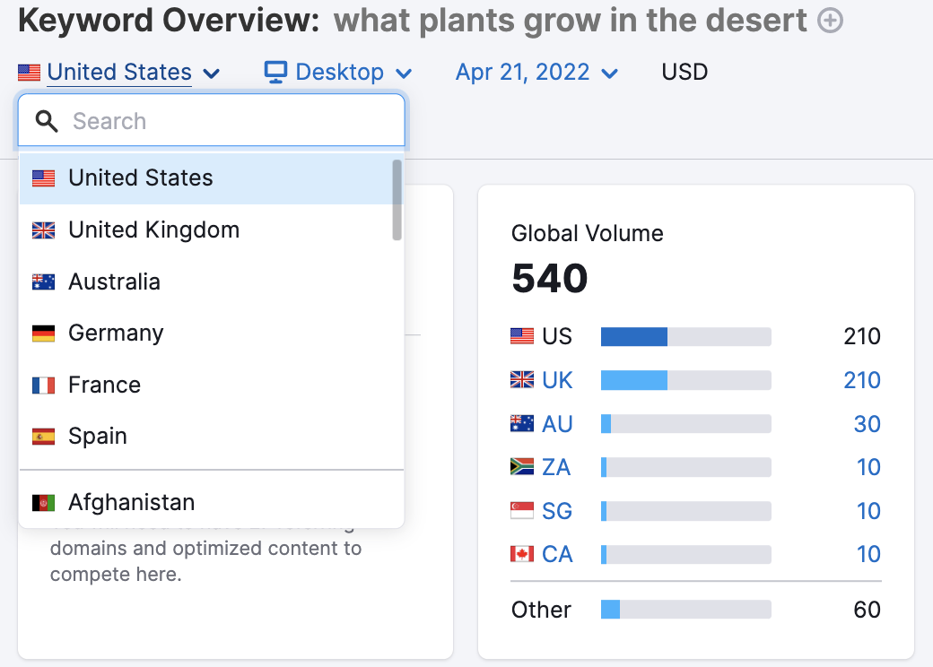Click the South Africa flag beside ZA
933x667 pixels.
pyautogui.click(x=520, y=467)
